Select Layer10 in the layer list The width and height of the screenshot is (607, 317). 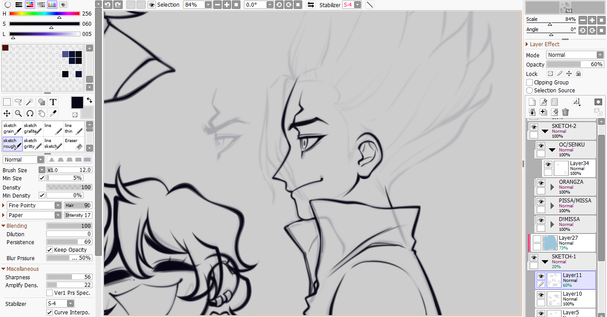pos(572,298)
